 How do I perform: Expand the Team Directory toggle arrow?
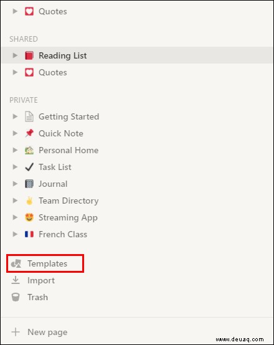15,201
